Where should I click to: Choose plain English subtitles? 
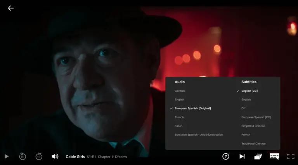[x=246, y=100]
